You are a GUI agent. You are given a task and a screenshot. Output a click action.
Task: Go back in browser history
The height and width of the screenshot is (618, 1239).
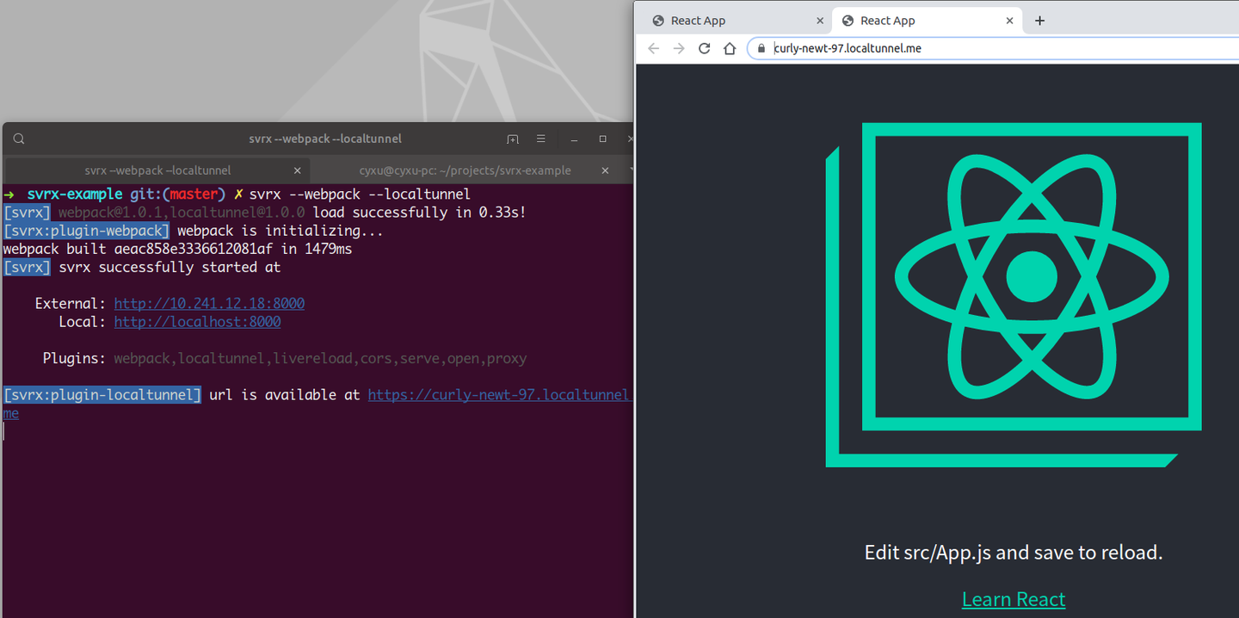click(x=653, y=48)
